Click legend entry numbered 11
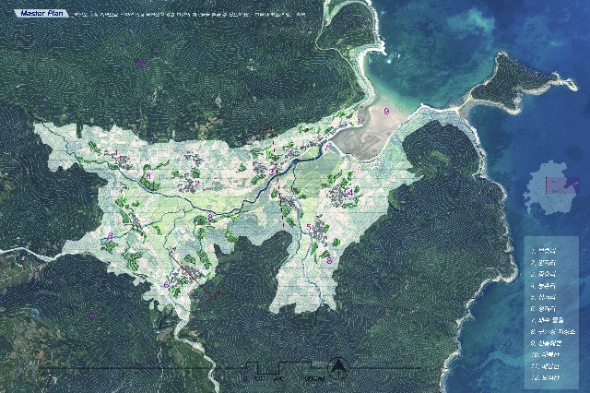 coord(544,366)
